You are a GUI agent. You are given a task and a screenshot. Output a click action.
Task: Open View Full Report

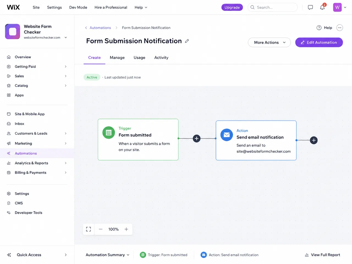tap(322, 255)
